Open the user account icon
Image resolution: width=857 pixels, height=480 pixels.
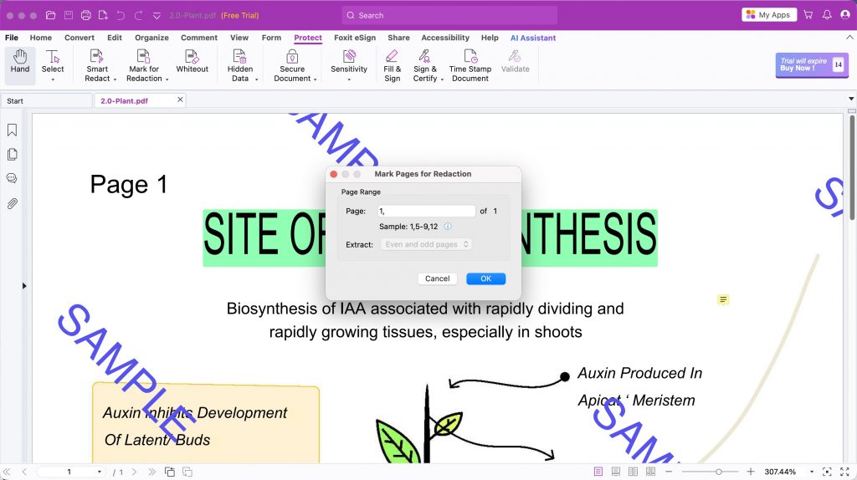845,15
